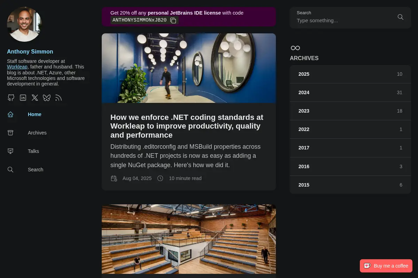Open the 2017 archive row
418x278 pixels.
(350, 148)
